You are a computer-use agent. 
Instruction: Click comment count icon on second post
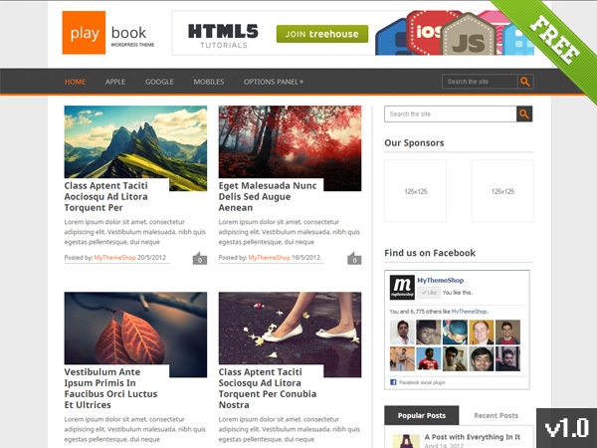point(354,259)
